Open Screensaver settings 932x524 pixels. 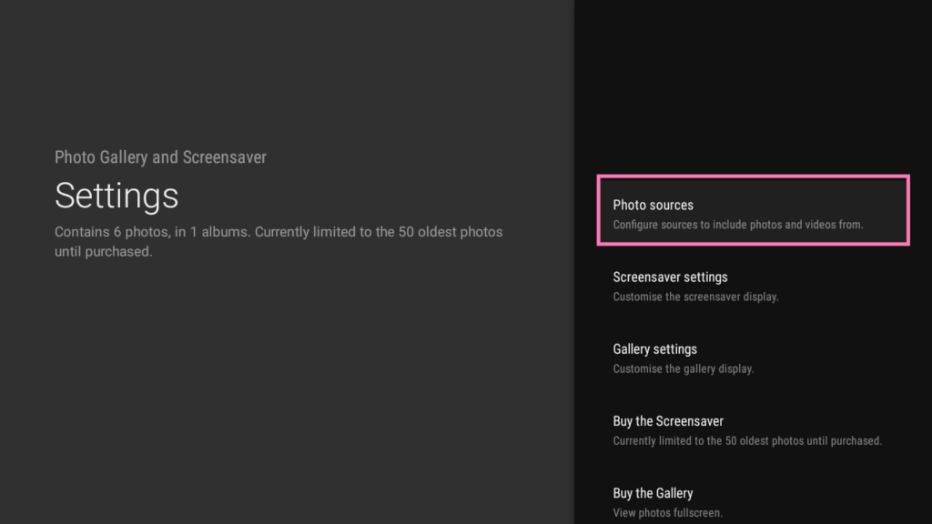[753, 287]
